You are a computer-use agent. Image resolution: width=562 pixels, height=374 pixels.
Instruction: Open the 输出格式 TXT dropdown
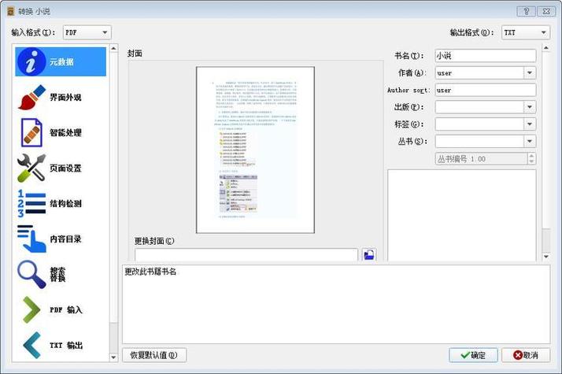click(x=526, y=32)
